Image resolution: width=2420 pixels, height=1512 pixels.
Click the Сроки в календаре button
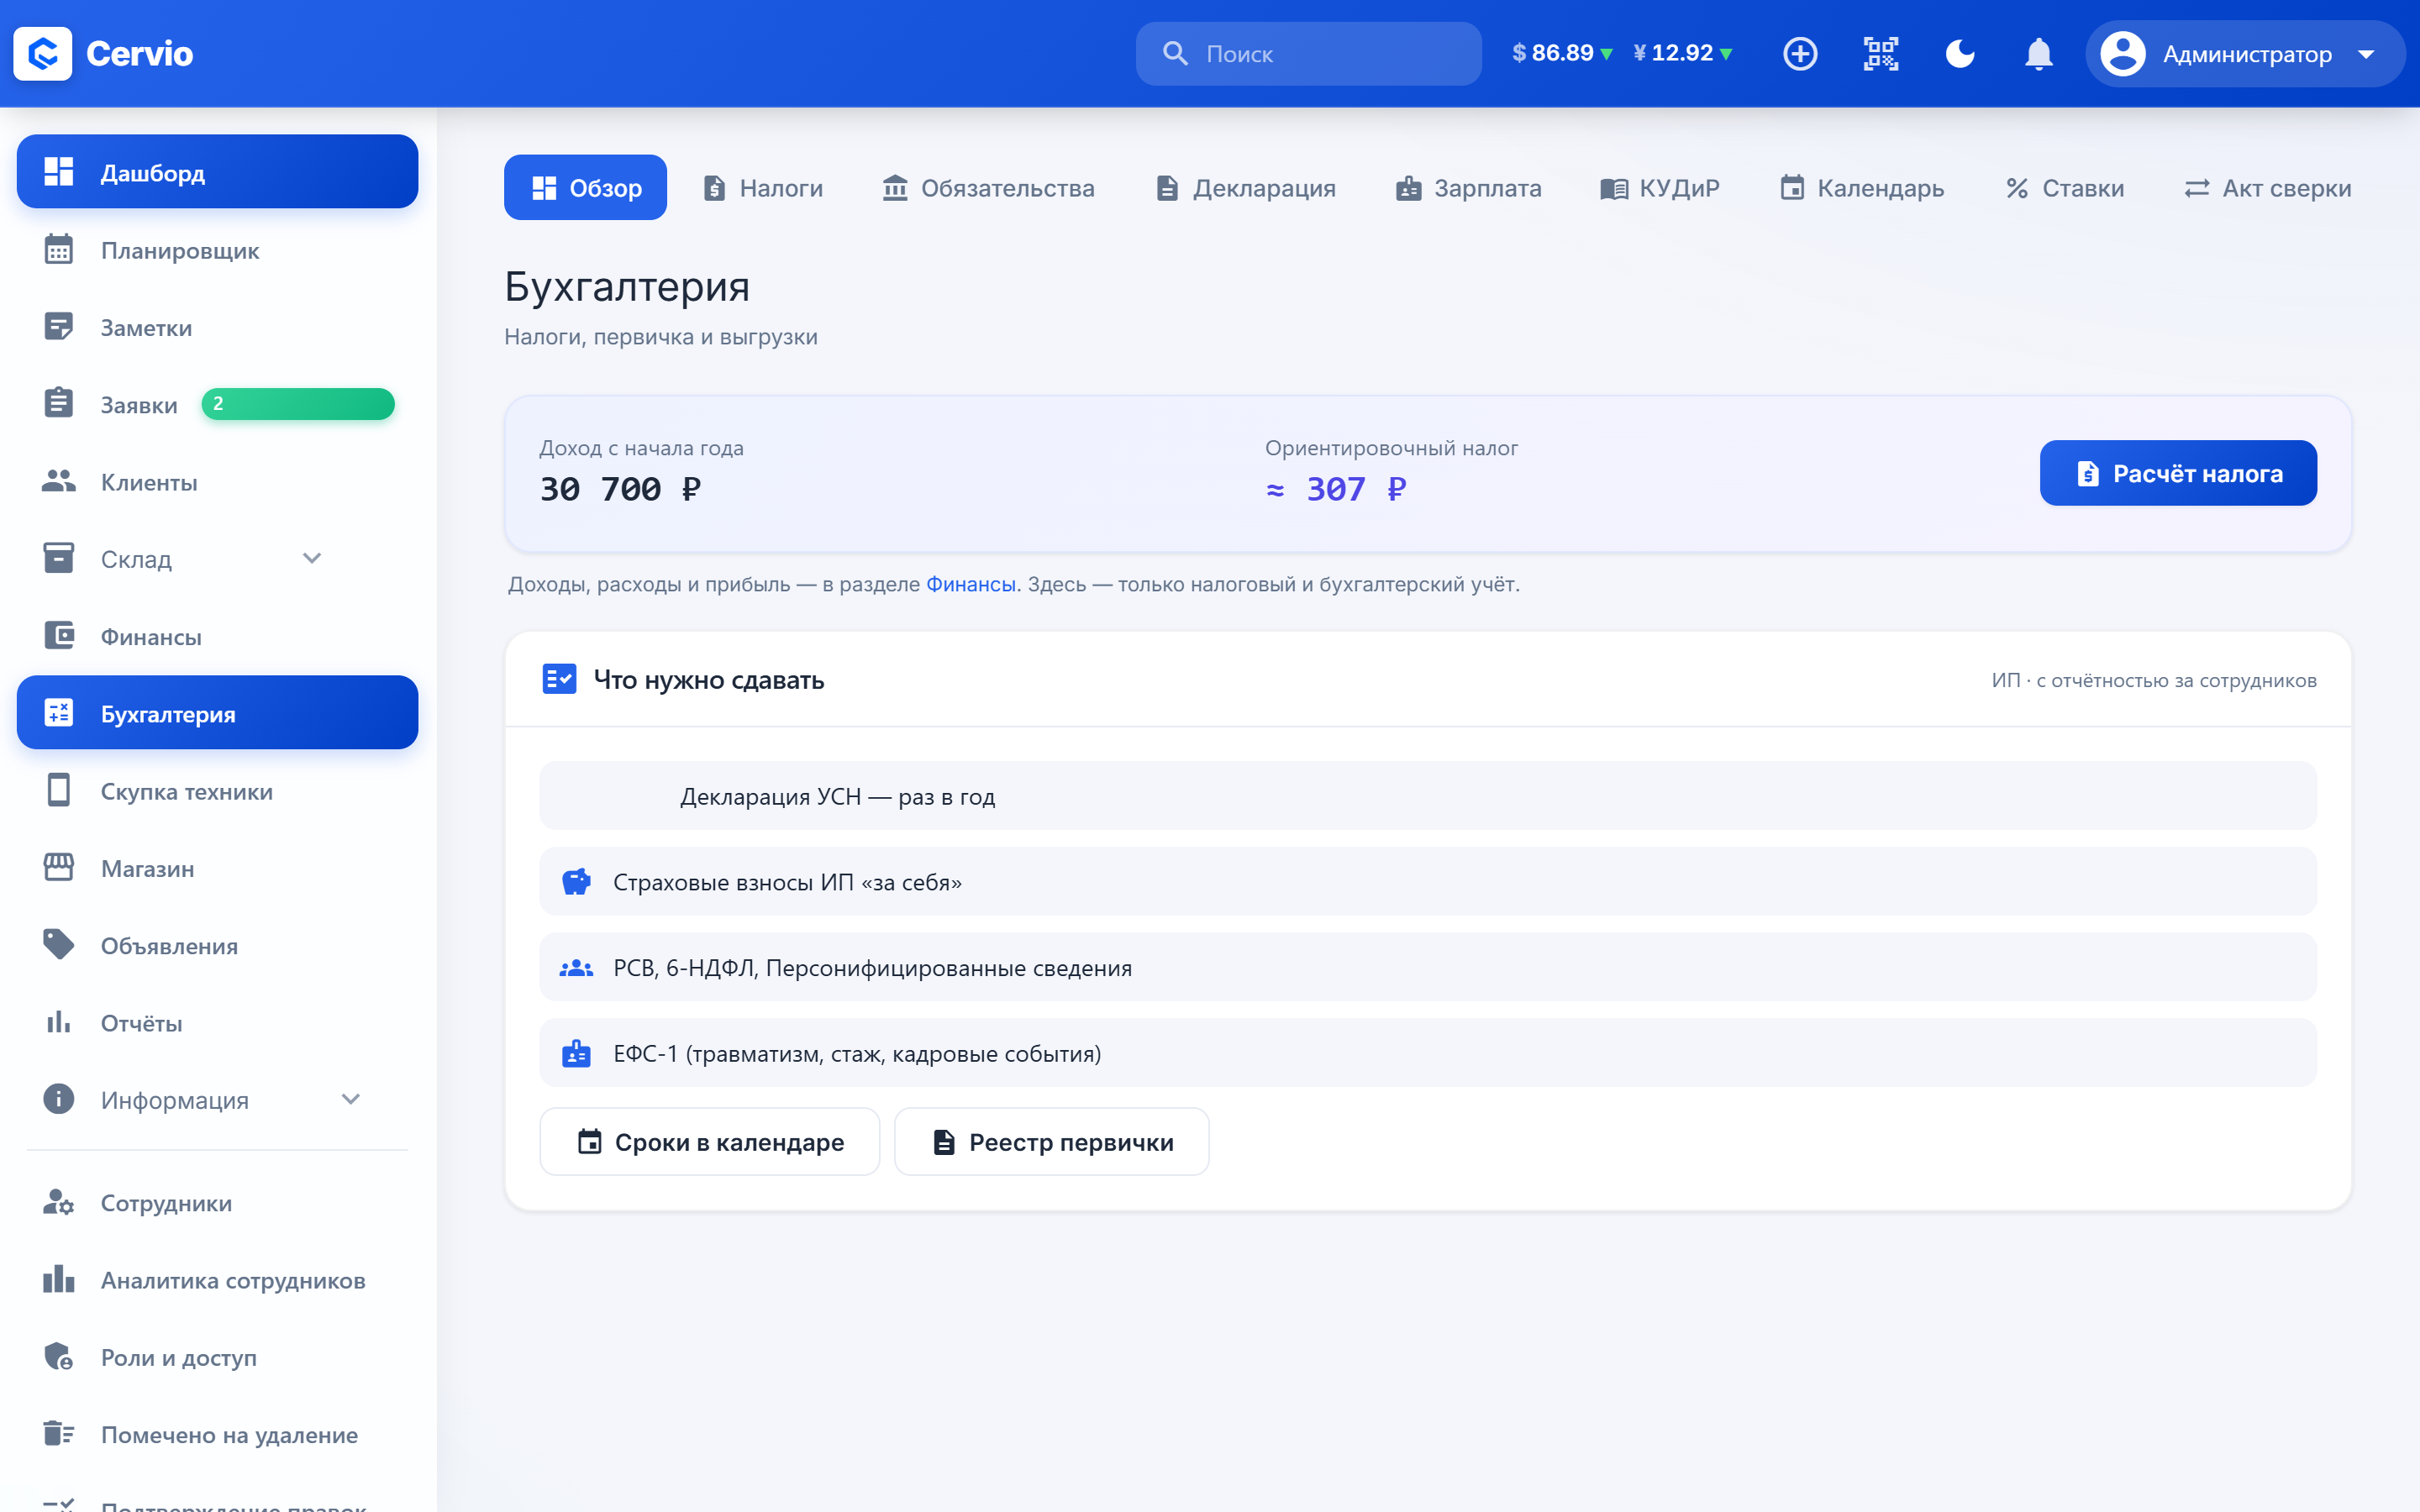[x=709, y=1142]
